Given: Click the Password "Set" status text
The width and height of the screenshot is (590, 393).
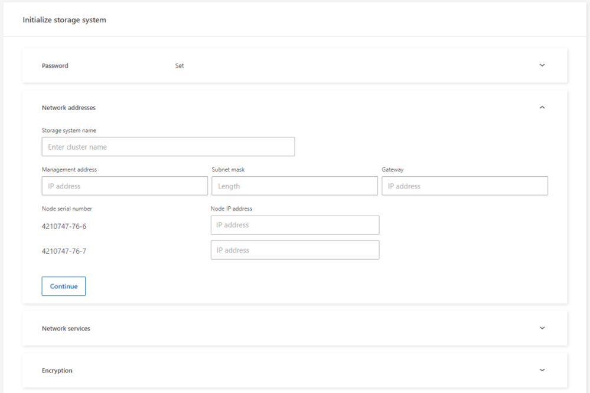Looking at the screenshot, I should 180,66.
